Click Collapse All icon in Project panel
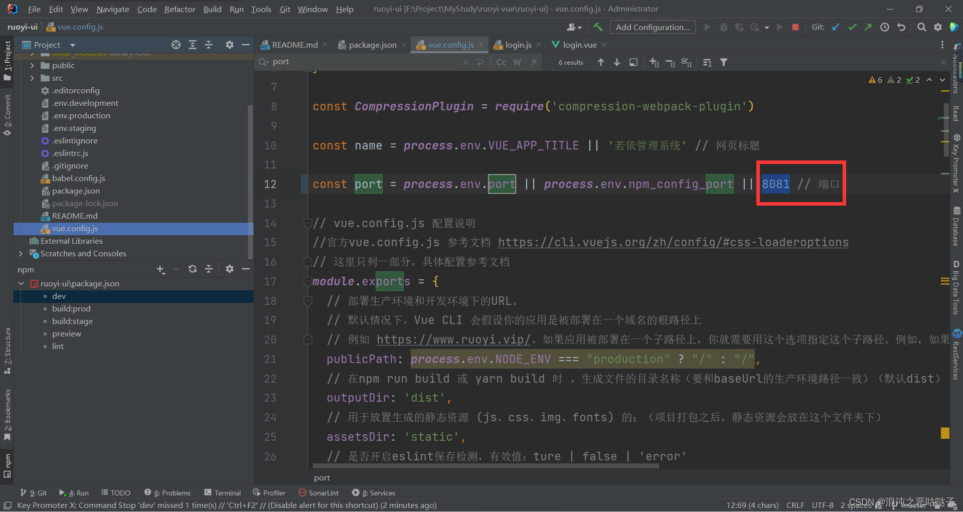The image size is (963, 512). coord(209,45)
